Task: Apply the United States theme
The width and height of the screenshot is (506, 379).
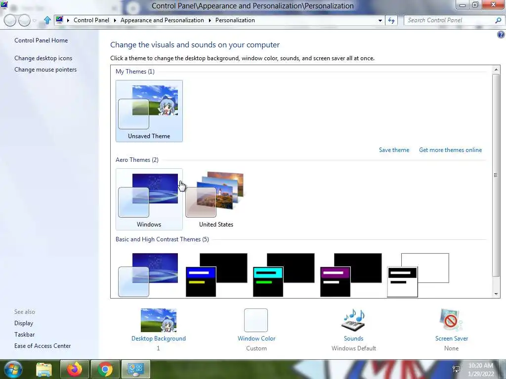Action: (x=216, y=199)
